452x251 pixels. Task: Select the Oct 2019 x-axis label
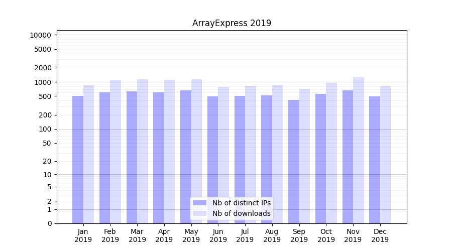click(326, 235)
